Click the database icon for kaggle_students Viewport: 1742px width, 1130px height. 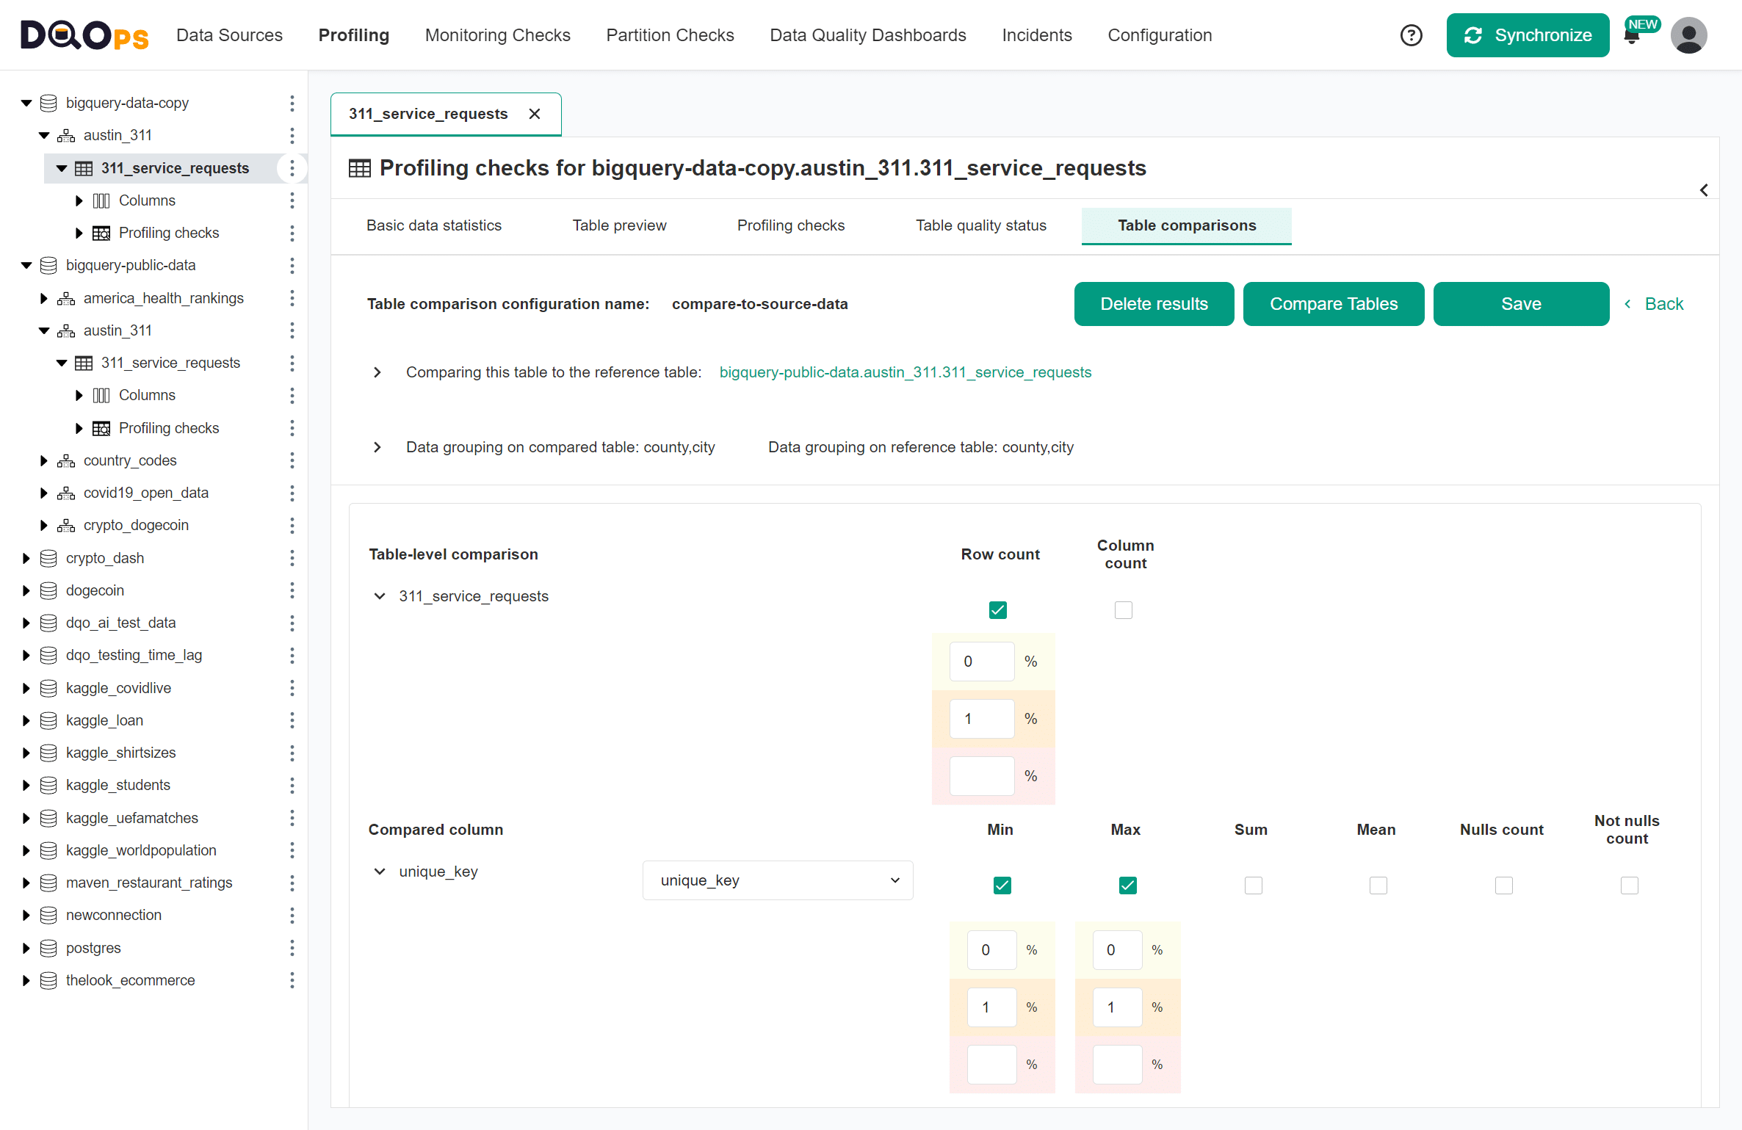pos(48,785)
